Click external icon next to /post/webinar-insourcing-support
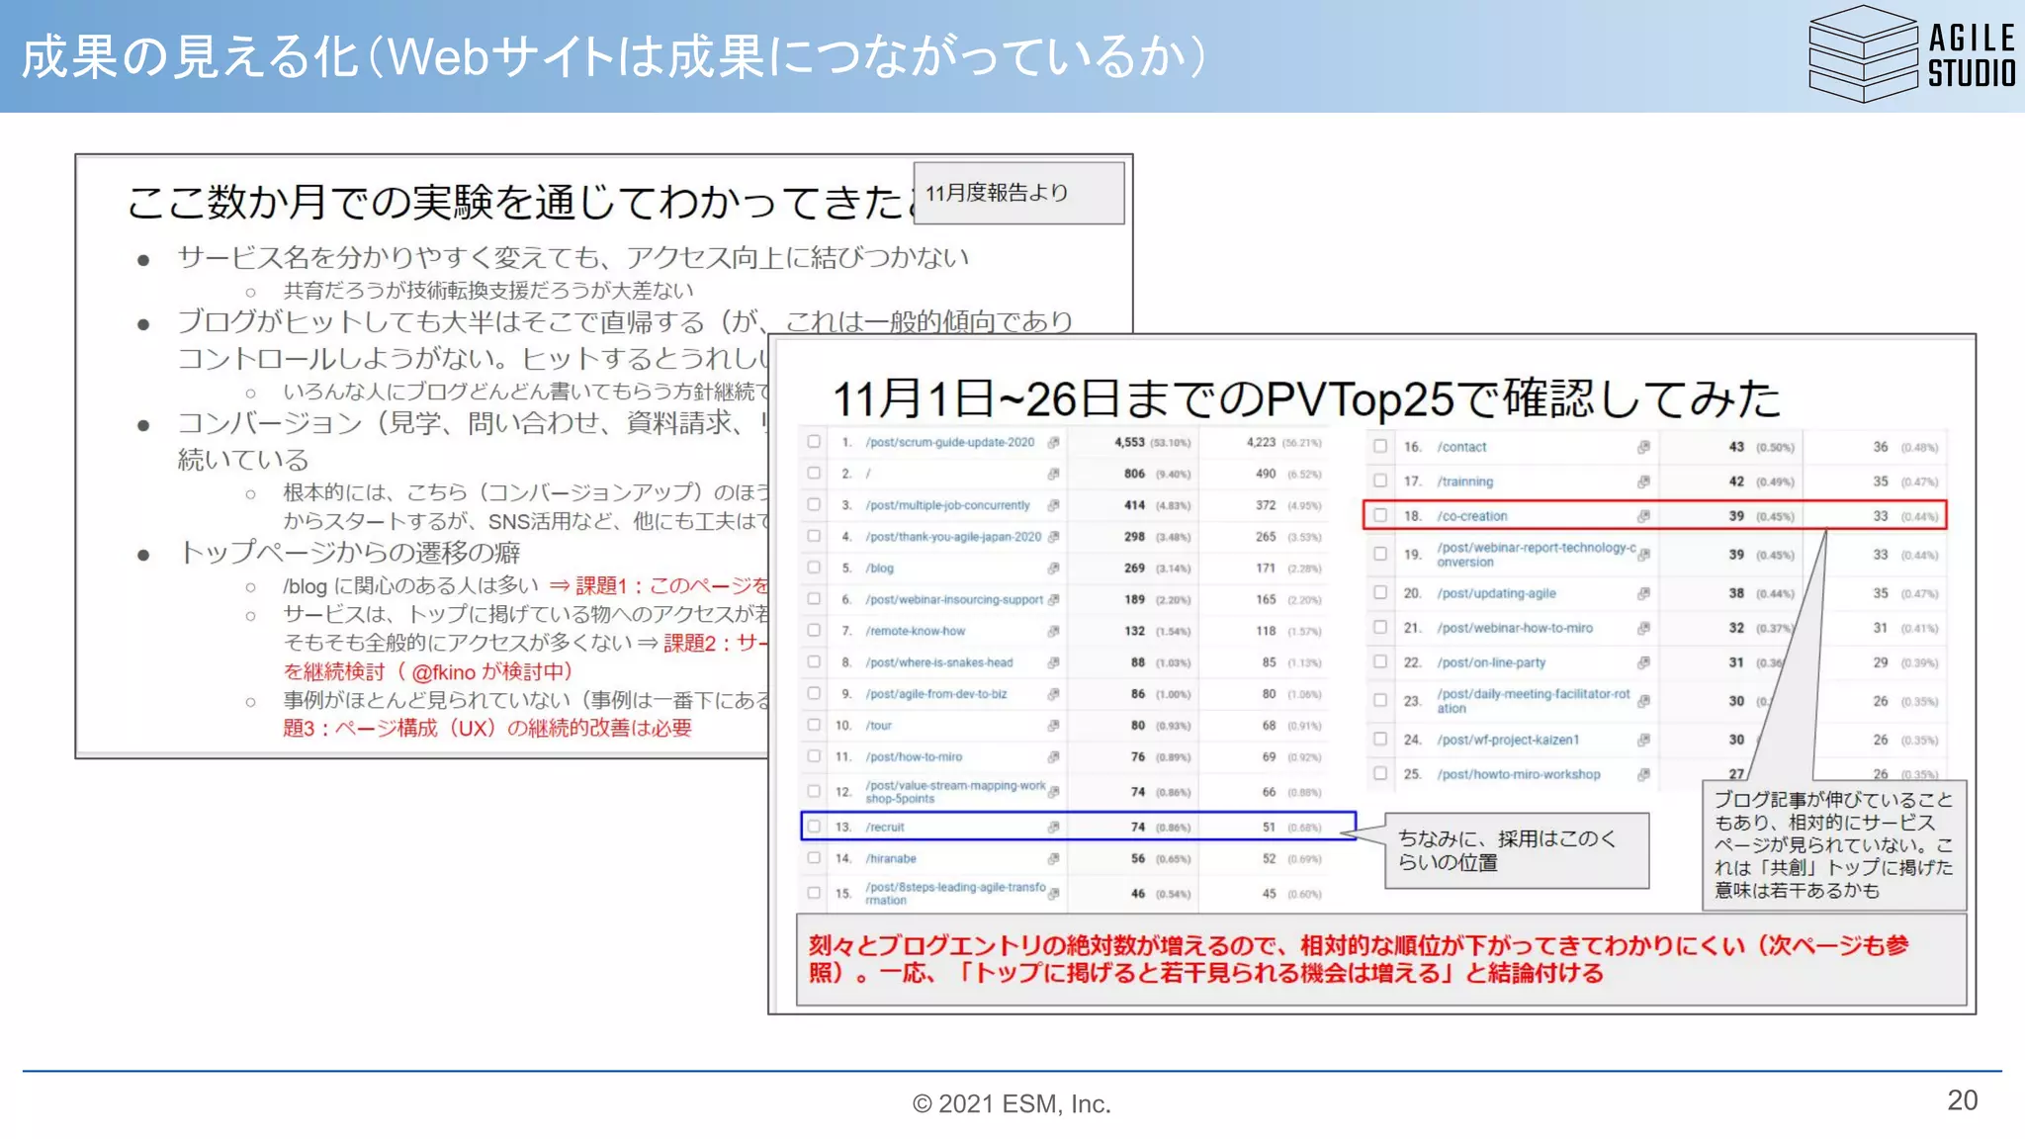The height and width of the screenshot is (1139, 2025). coord(1053,599)
